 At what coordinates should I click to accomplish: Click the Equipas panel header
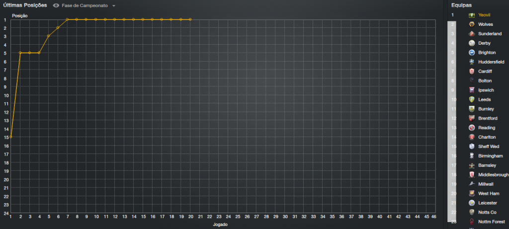click(461, 5)
